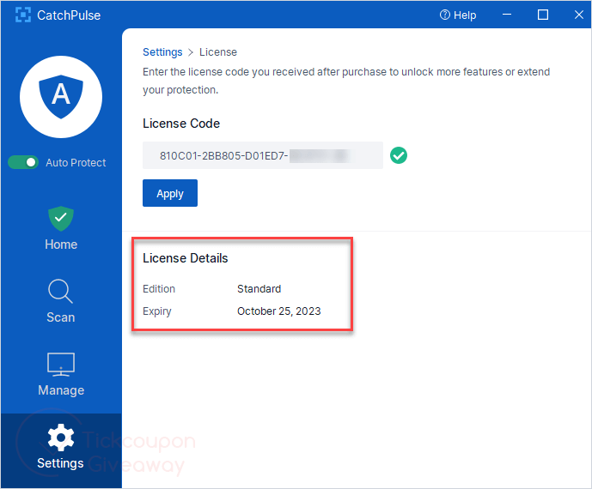Click the License Code heading
Screen dimensions: 592x489
[x=181, y=124]
